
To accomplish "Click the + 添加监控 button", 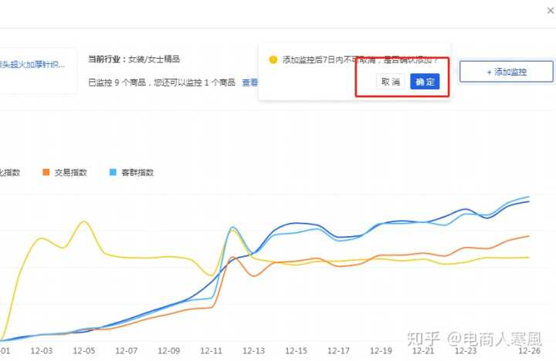I will [507, 72].
